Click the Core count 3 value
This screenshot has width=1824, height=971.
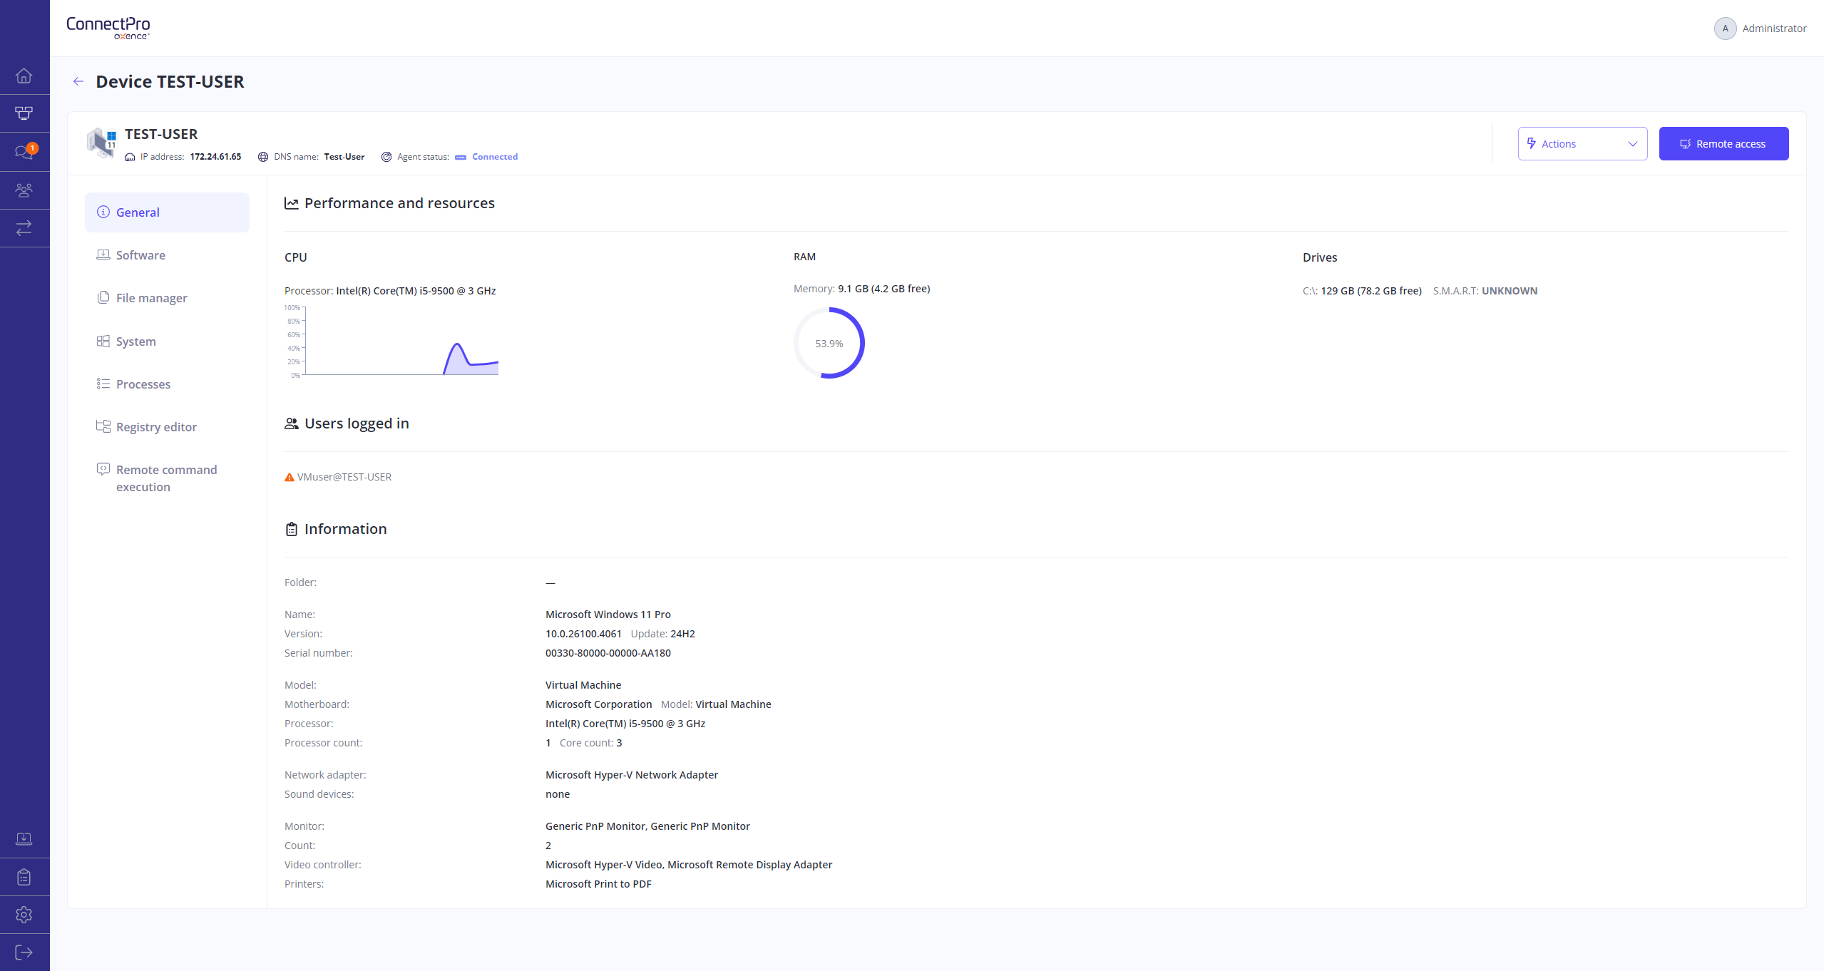pyautogui.click(x=619, y=743)
